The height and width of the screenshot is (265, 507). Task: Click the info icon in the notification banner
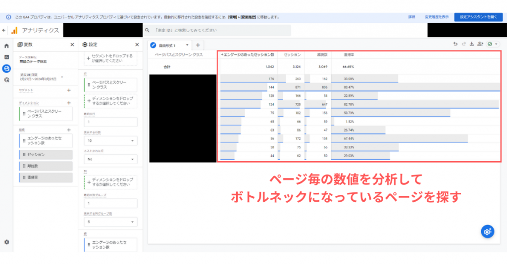[x=8, y=17]
